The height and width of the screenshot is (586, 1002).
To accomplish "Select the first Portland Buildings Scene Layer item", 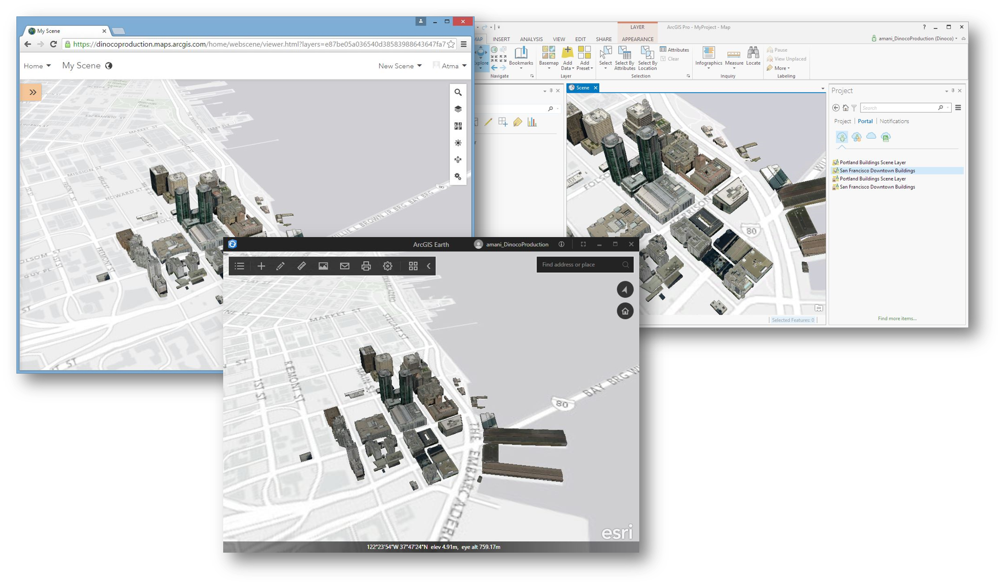I will click(x=872, y=163).
